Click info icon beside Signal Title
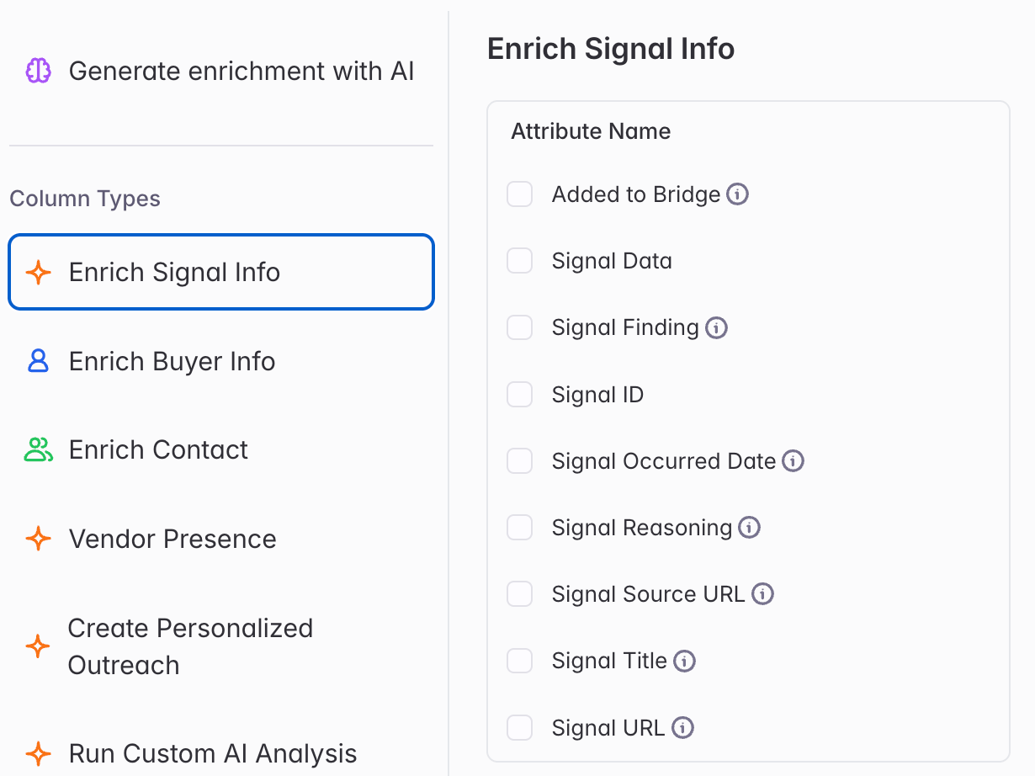 (x=685, y=662)
